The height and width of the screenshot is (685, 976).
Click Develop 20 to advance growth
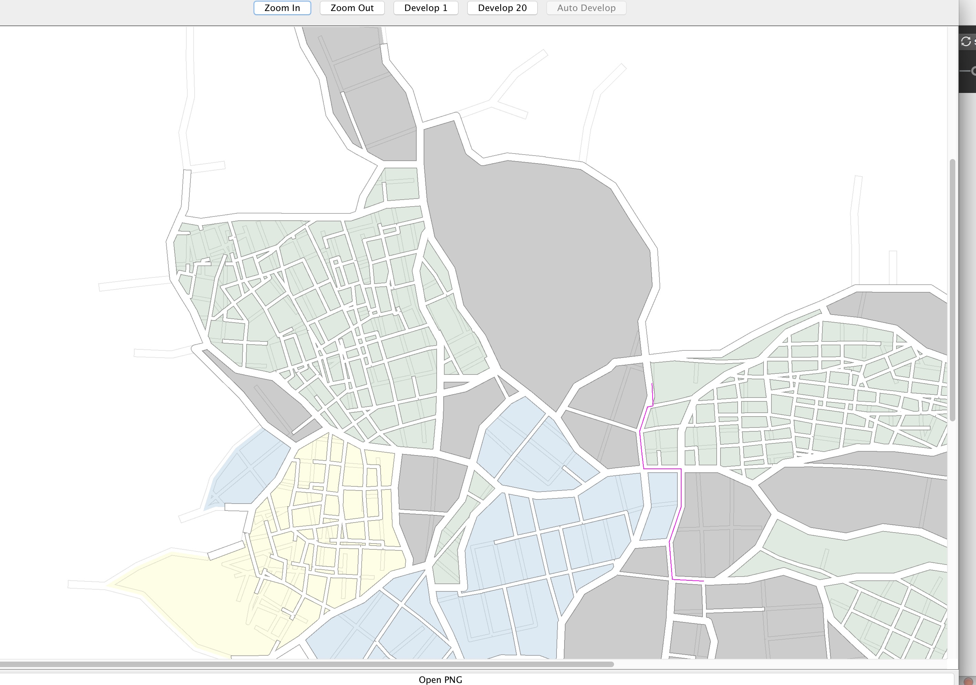(x=502, y=8)
